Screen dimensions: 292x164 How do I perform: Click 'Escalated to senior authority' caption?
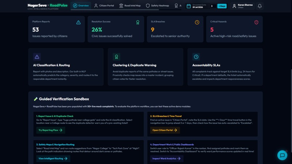170,36
